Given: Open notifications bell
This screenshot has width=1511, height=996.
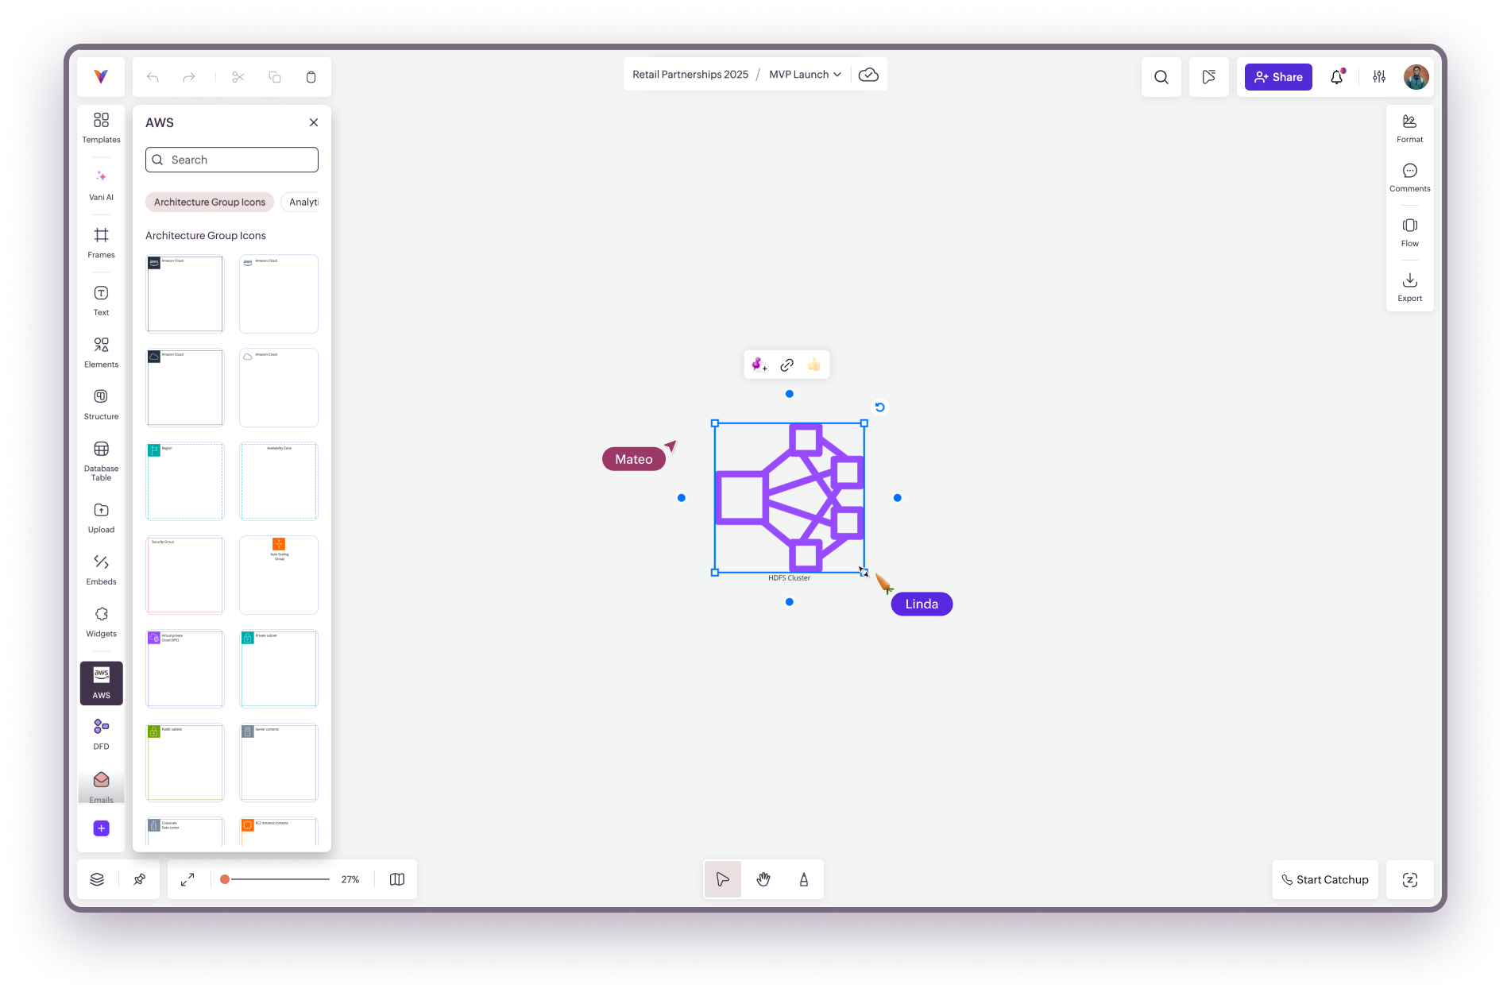Looking at the screenshot, I should (1337, 77).
